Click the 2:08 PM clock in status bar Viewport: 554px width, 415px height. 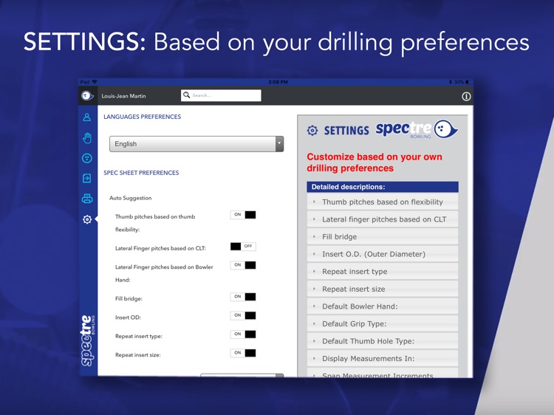pos(278,82)
